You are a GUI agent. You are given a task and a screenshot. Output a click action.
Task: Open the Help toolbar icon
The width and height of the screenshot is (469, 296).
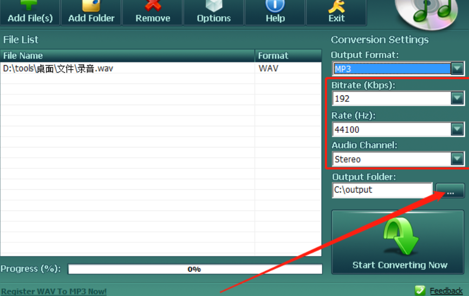(x=275, y=5)
